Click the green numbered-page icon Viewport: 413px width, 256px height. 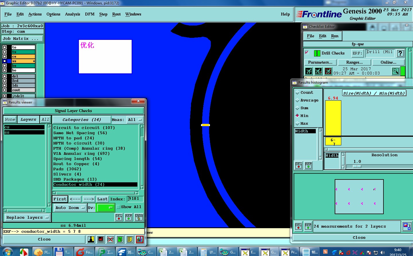(x=120, y=239)
